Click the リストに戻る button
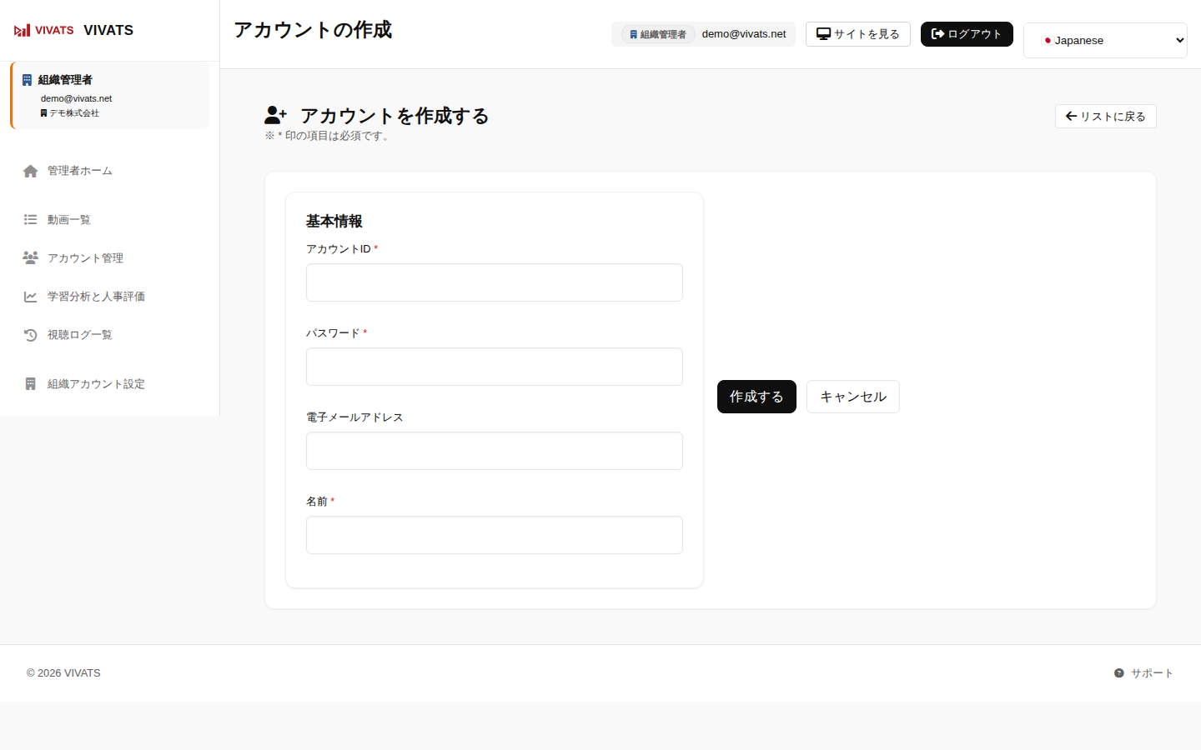The image size is (1201, 750). point(1106,117)
